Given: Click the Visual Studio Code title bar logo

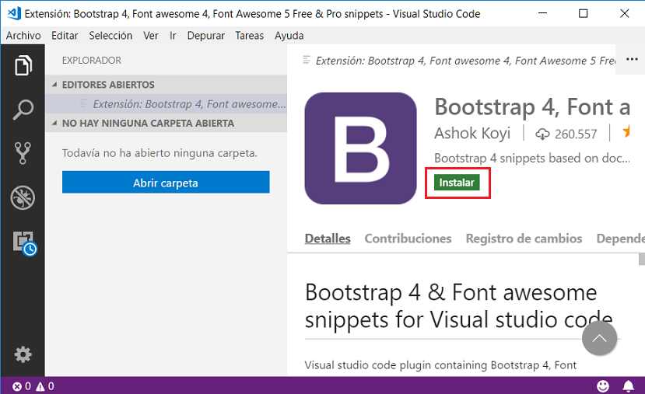Looking at the screenshot, I should point(14,13).
